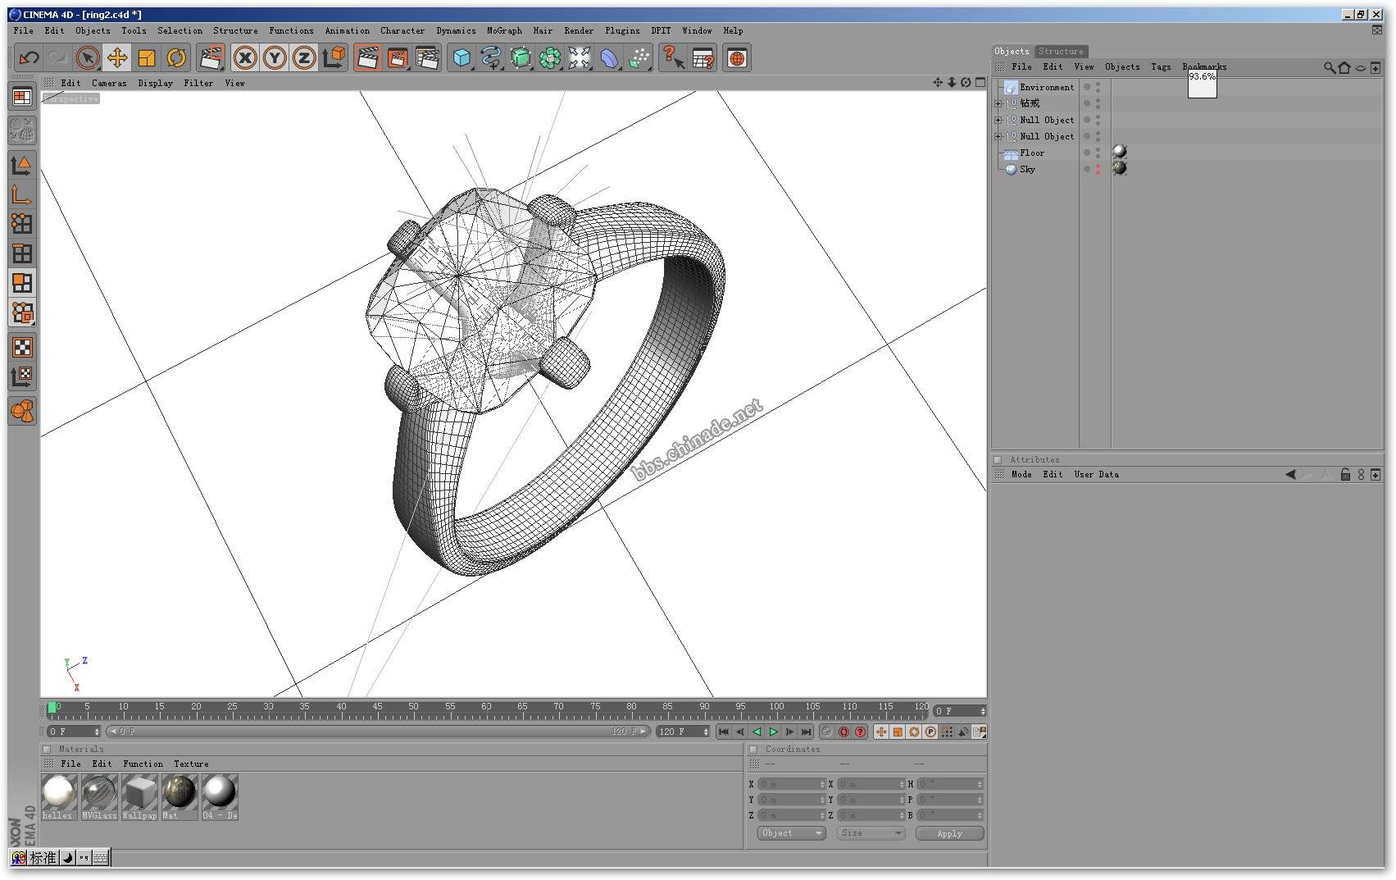Select the MVGlass material thumbnail
Image resolution: width=1396 pixels, height=880 pixels.
[x=98, y=793]
